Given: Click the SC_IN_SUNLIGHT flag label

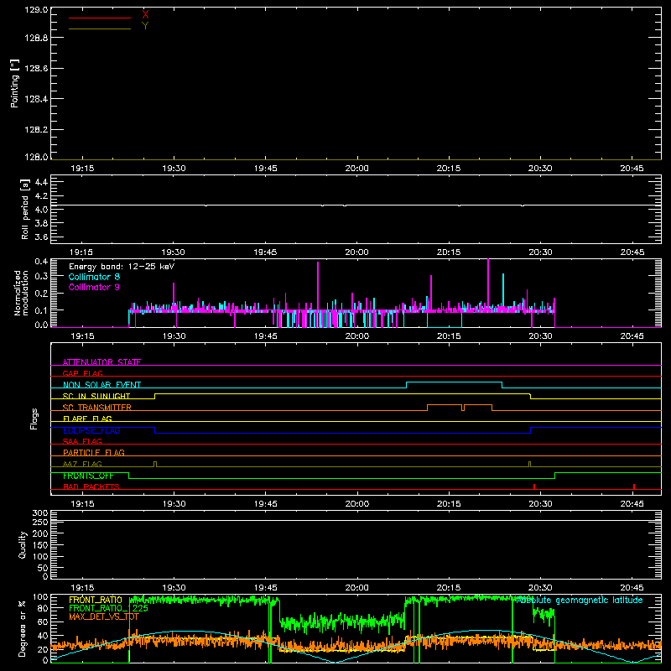Looking at the screenshot, I should [x=96, y=396].
